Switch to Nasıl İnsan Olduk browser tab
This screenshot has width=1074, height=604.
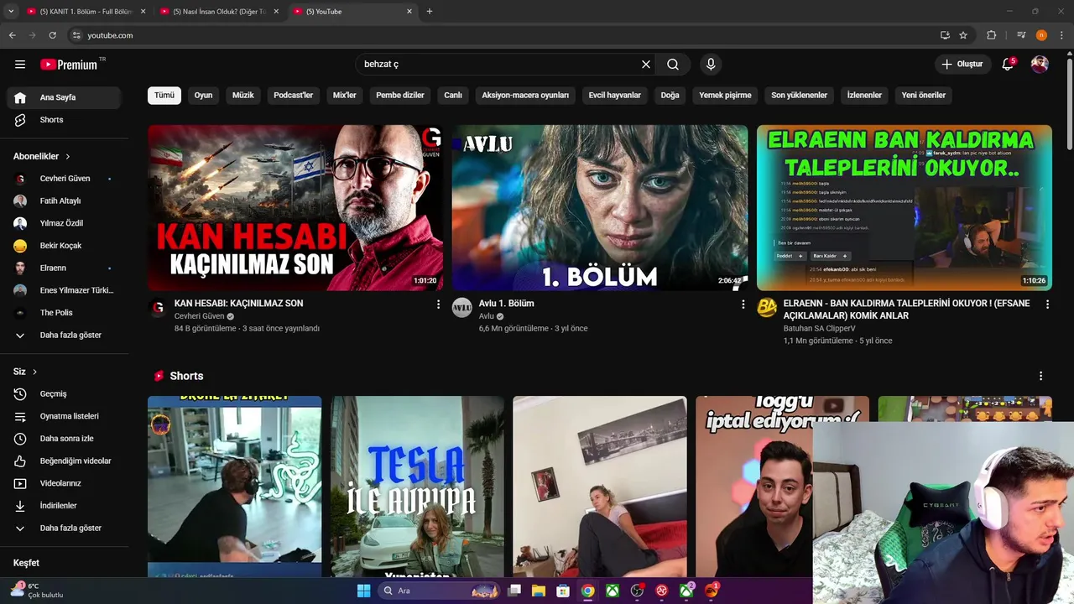click(218, 11)
